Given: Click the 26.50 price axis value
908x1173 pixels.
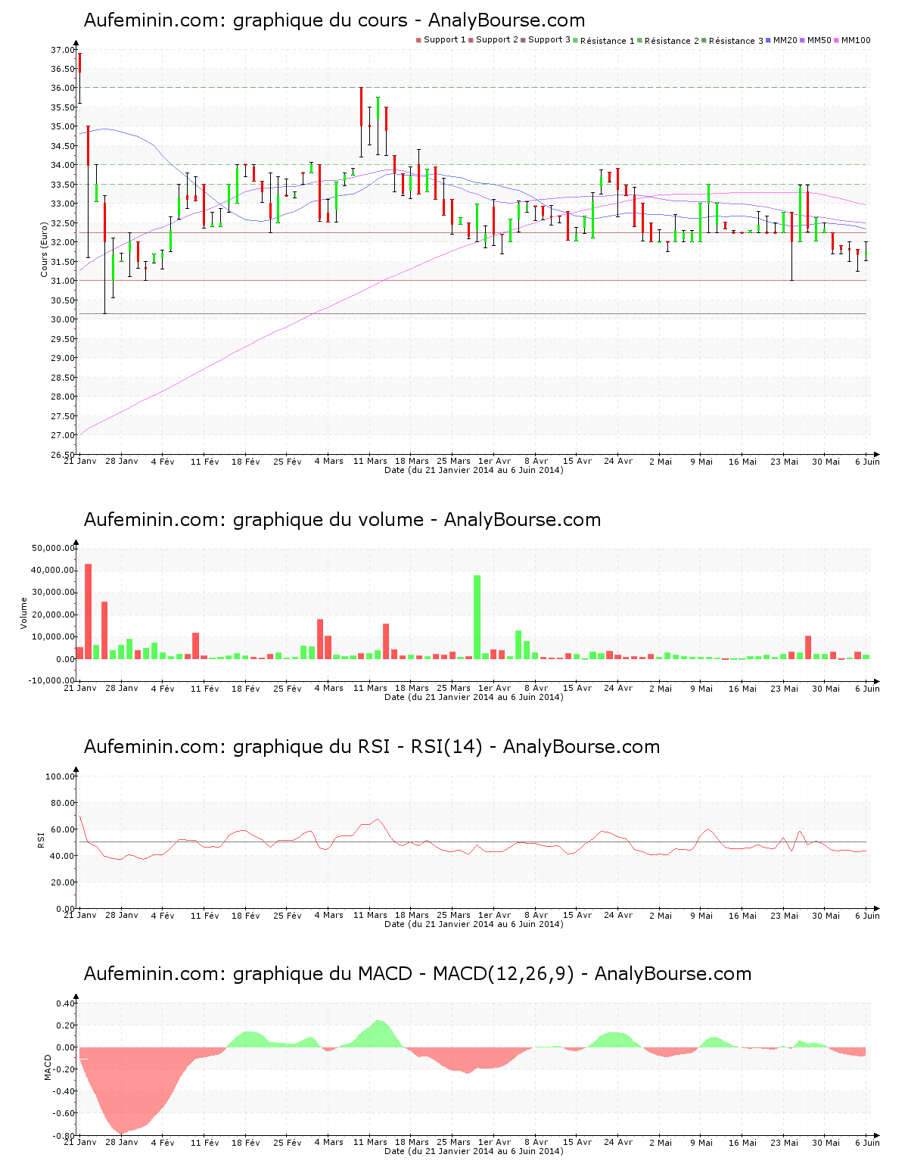Looking at the screenshot, I should click(63, 455).
